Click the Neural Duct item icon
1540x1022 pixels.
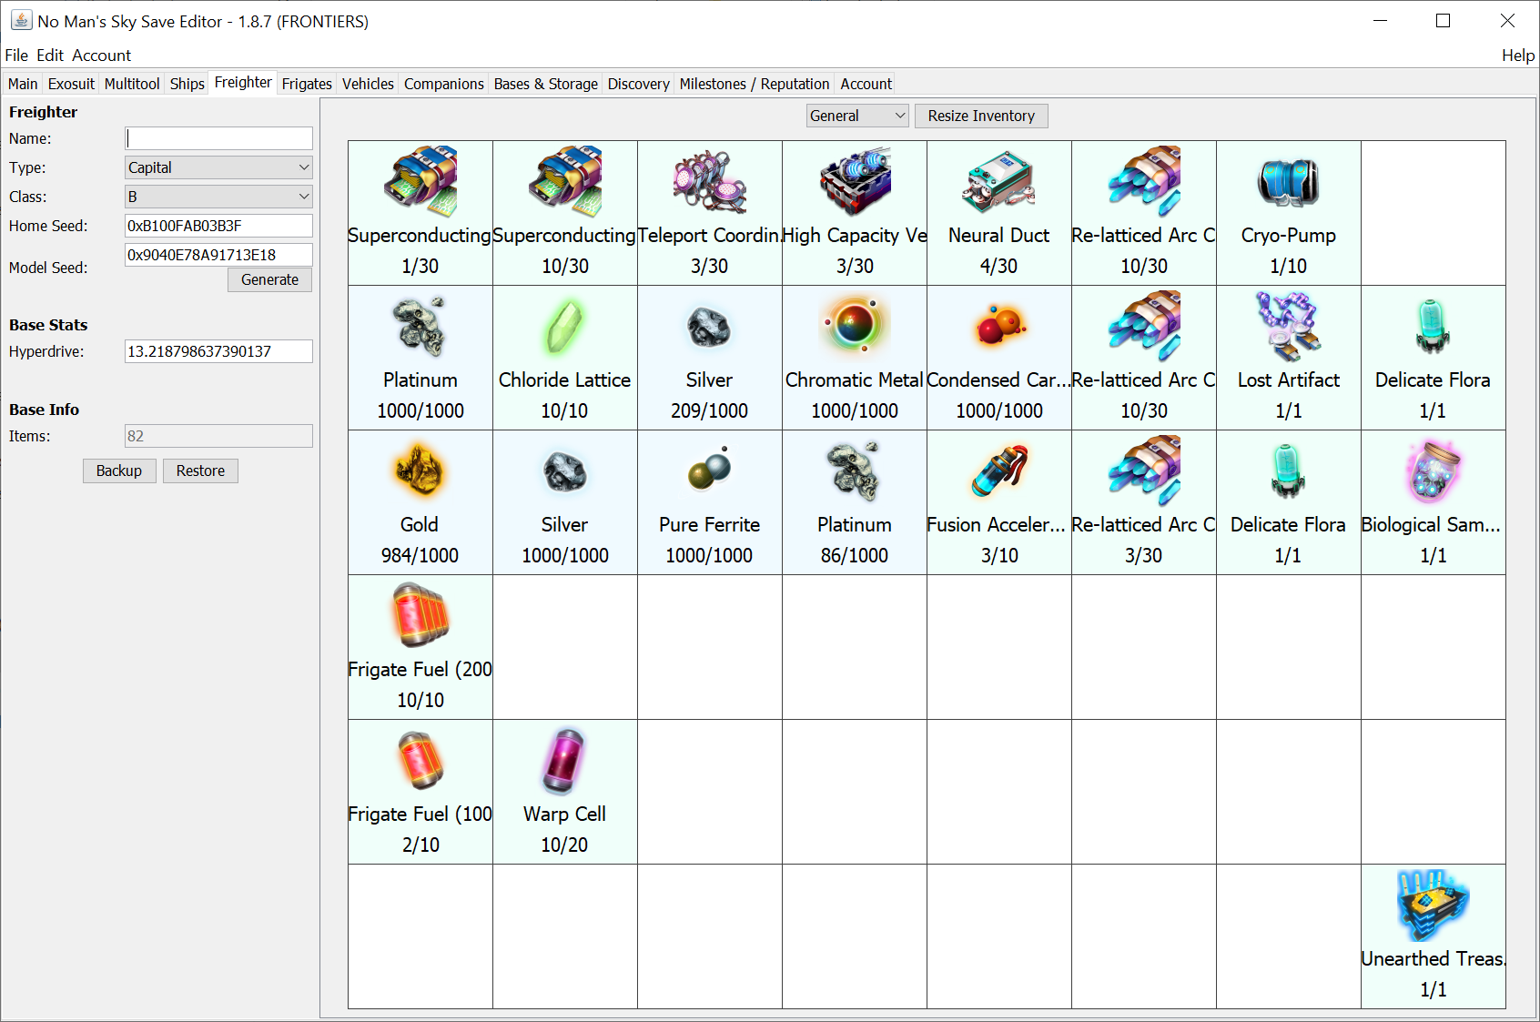(998, 181)
